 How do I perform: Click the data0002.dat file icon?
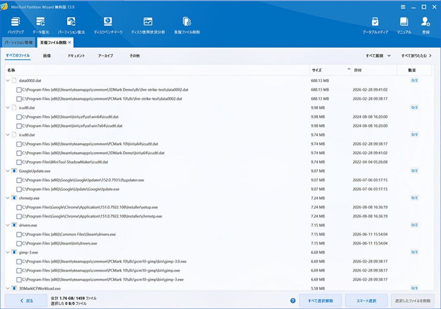point(14,80)
